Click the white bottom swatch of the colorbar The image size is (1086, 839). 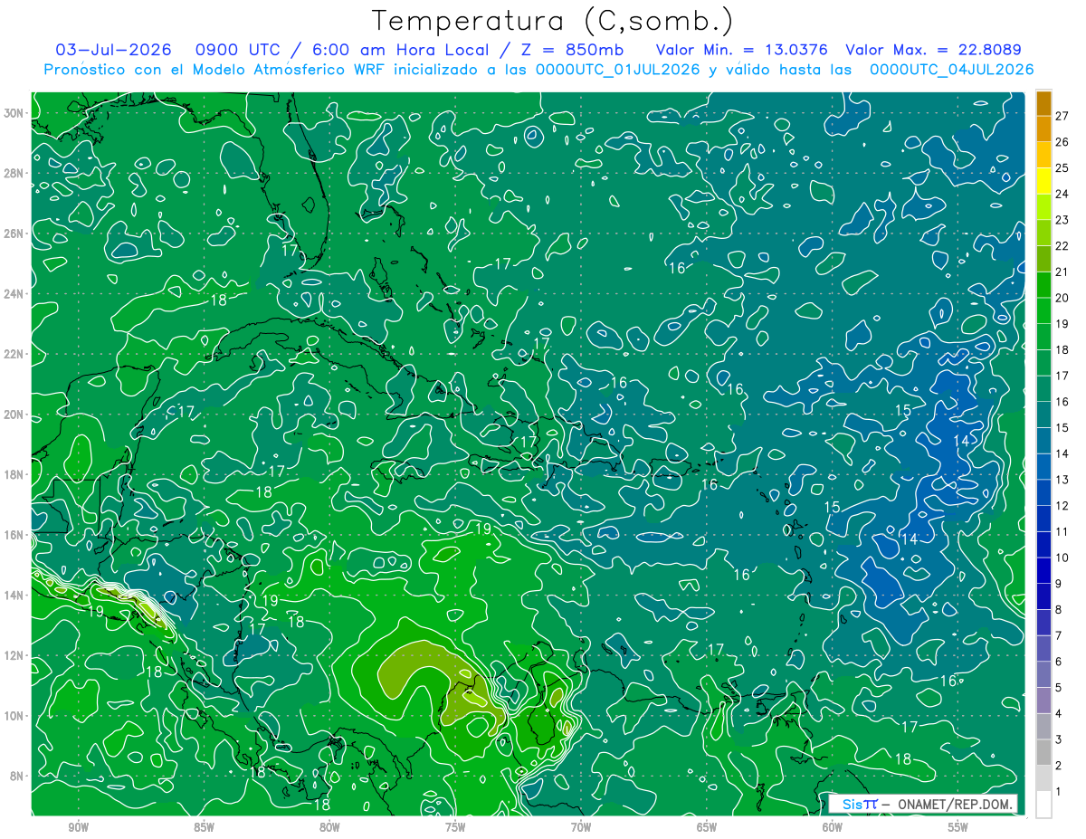click(1043, 805)
